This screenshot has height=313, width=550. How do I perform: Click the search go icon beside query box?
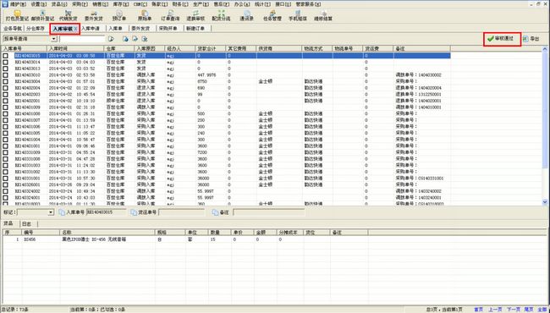[x=111, y=39]
